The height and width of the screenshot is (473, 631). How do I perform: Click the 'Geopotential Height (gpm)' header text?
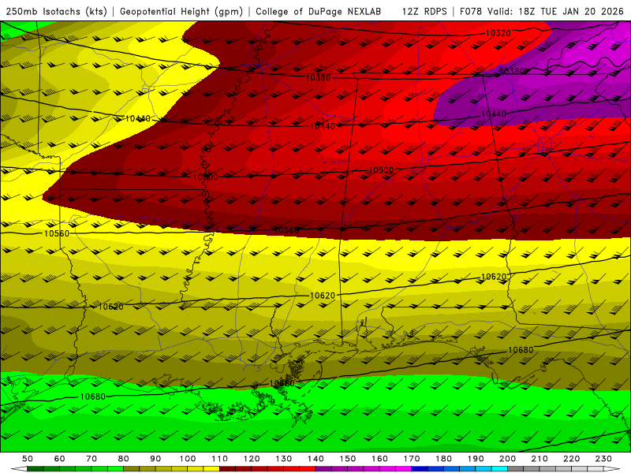[181, 11]
